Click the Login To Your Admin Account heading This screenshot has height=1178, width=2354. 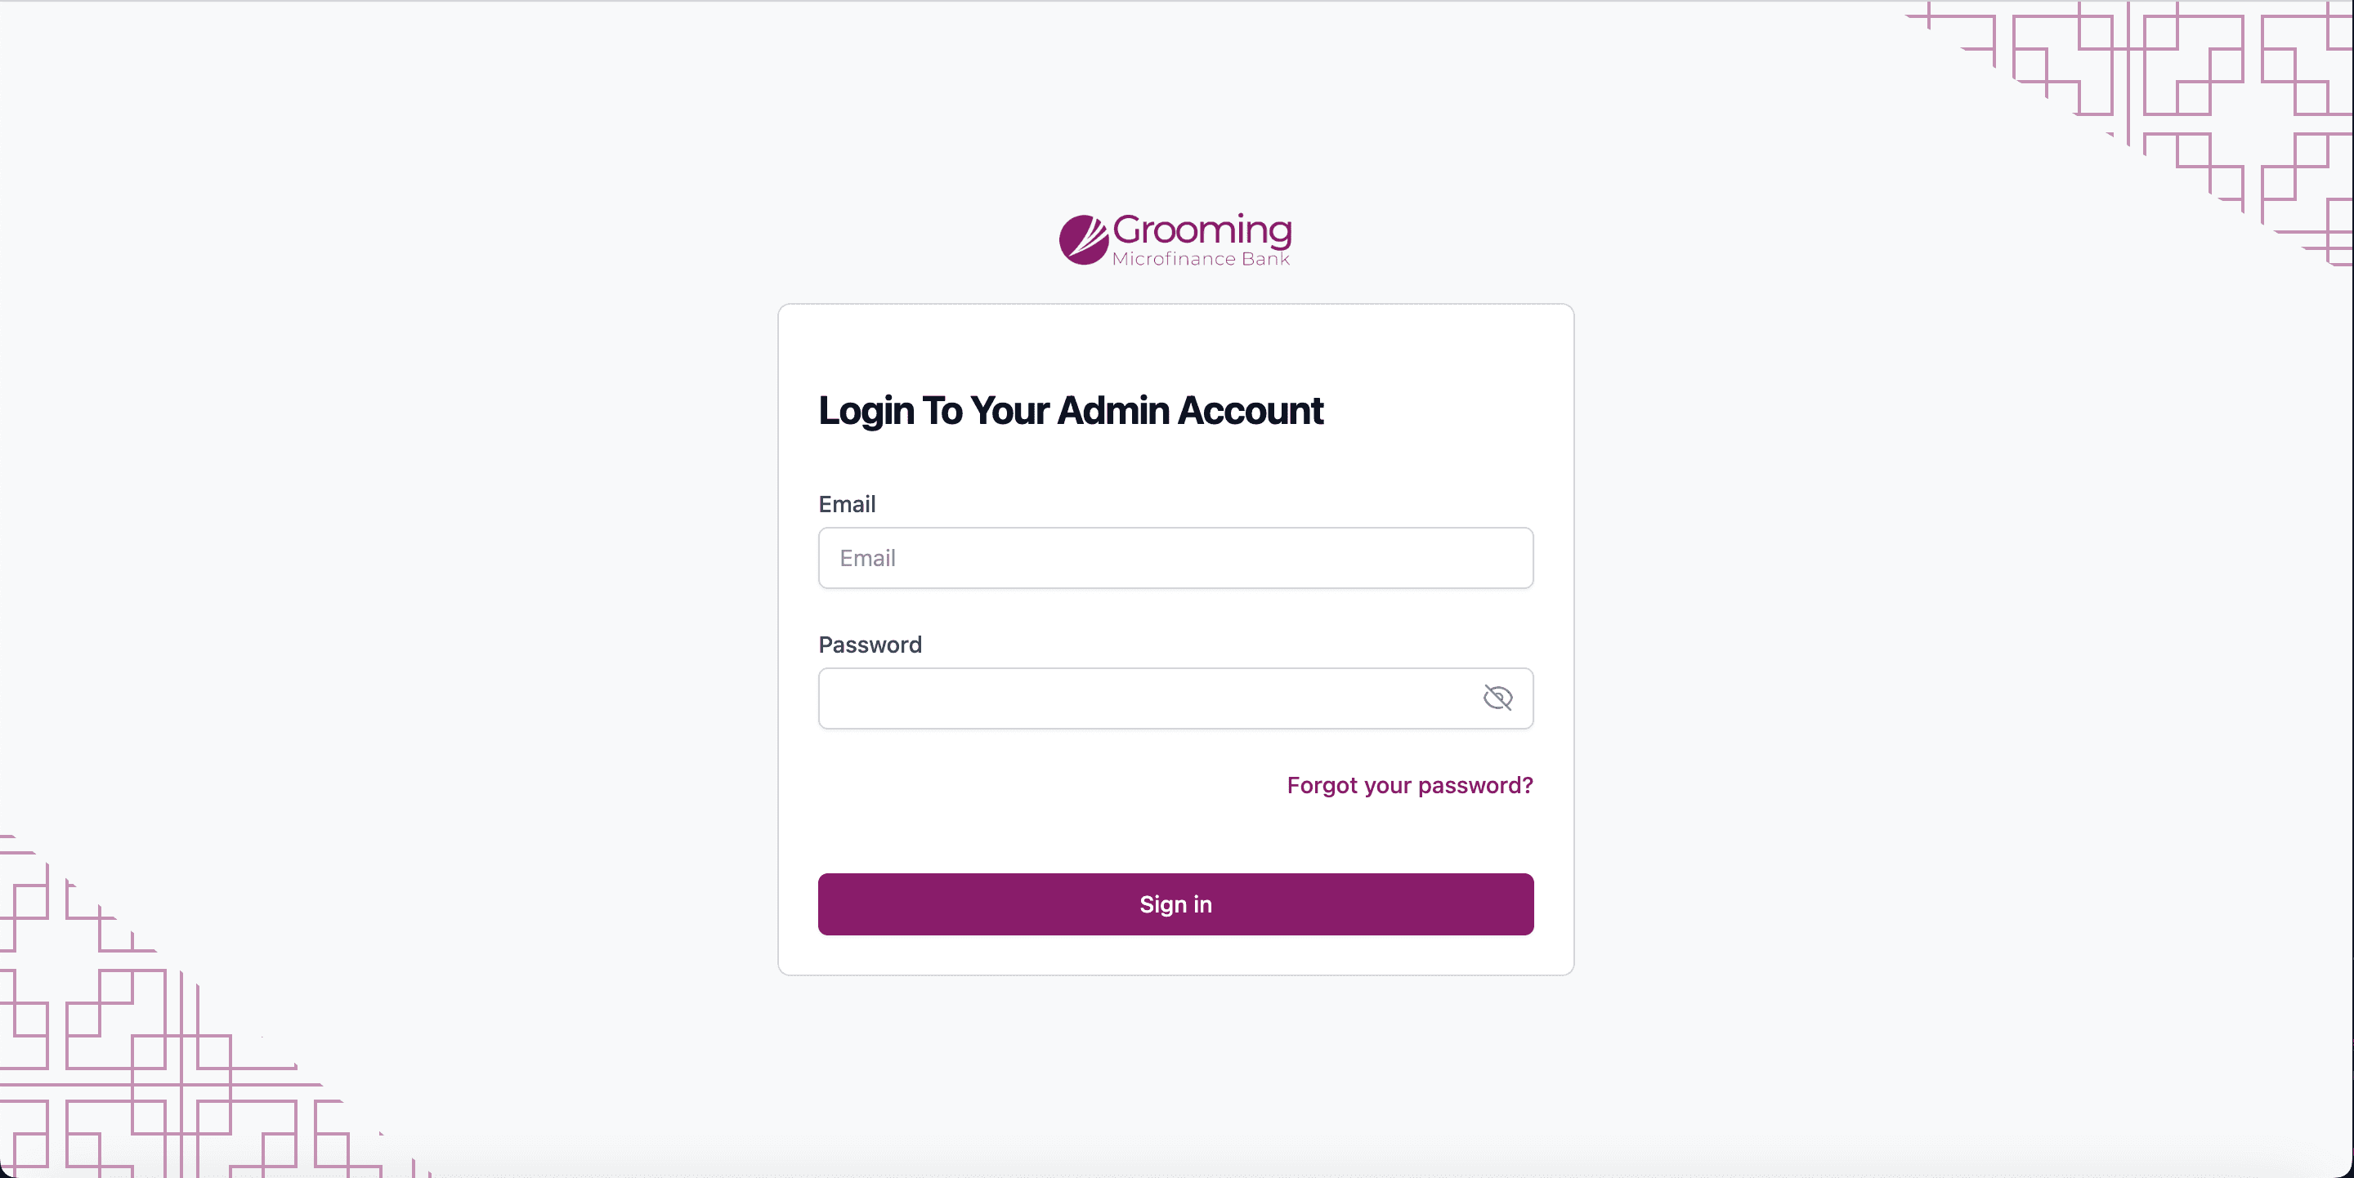coord(1070,411)
